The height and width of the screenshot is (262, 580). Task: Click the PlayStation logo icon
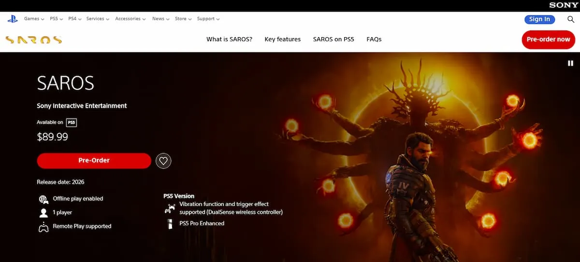12,19
